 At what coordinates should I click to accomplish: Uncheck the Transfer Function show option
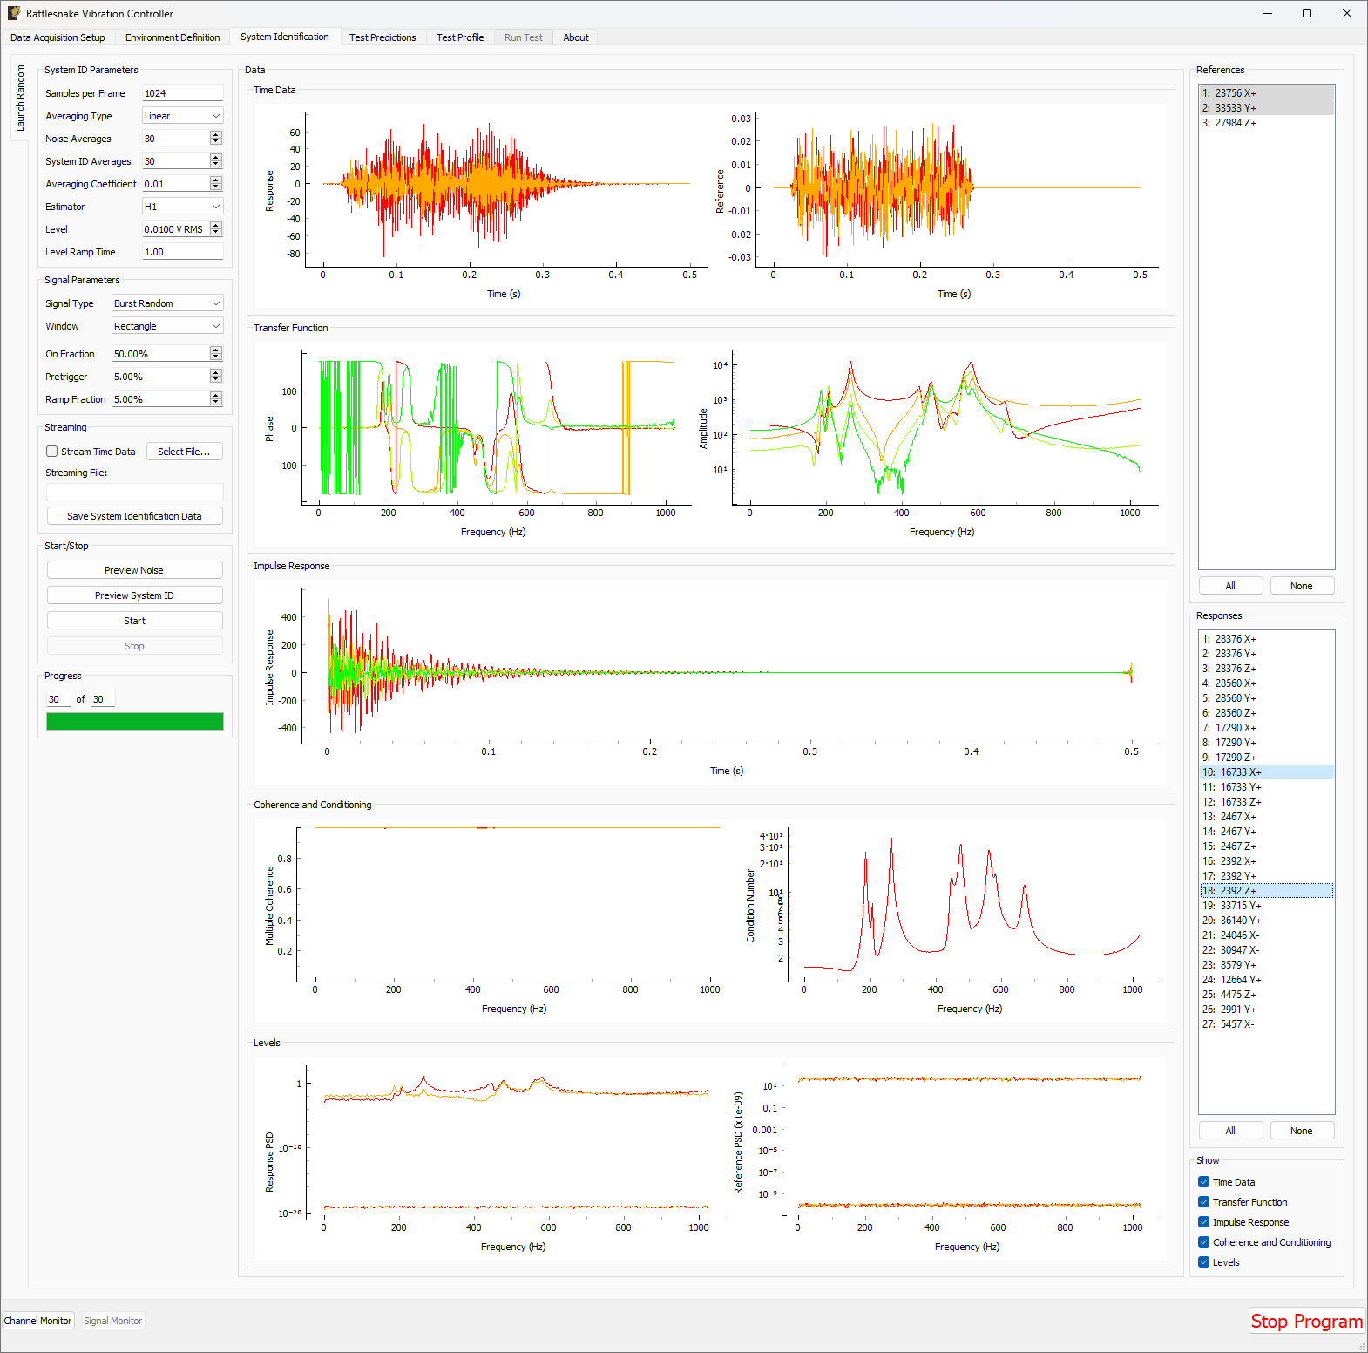[x=1203, y=1202]
